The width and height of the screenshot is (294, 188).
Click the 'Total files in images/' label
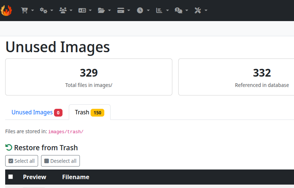tap(89, 85)
